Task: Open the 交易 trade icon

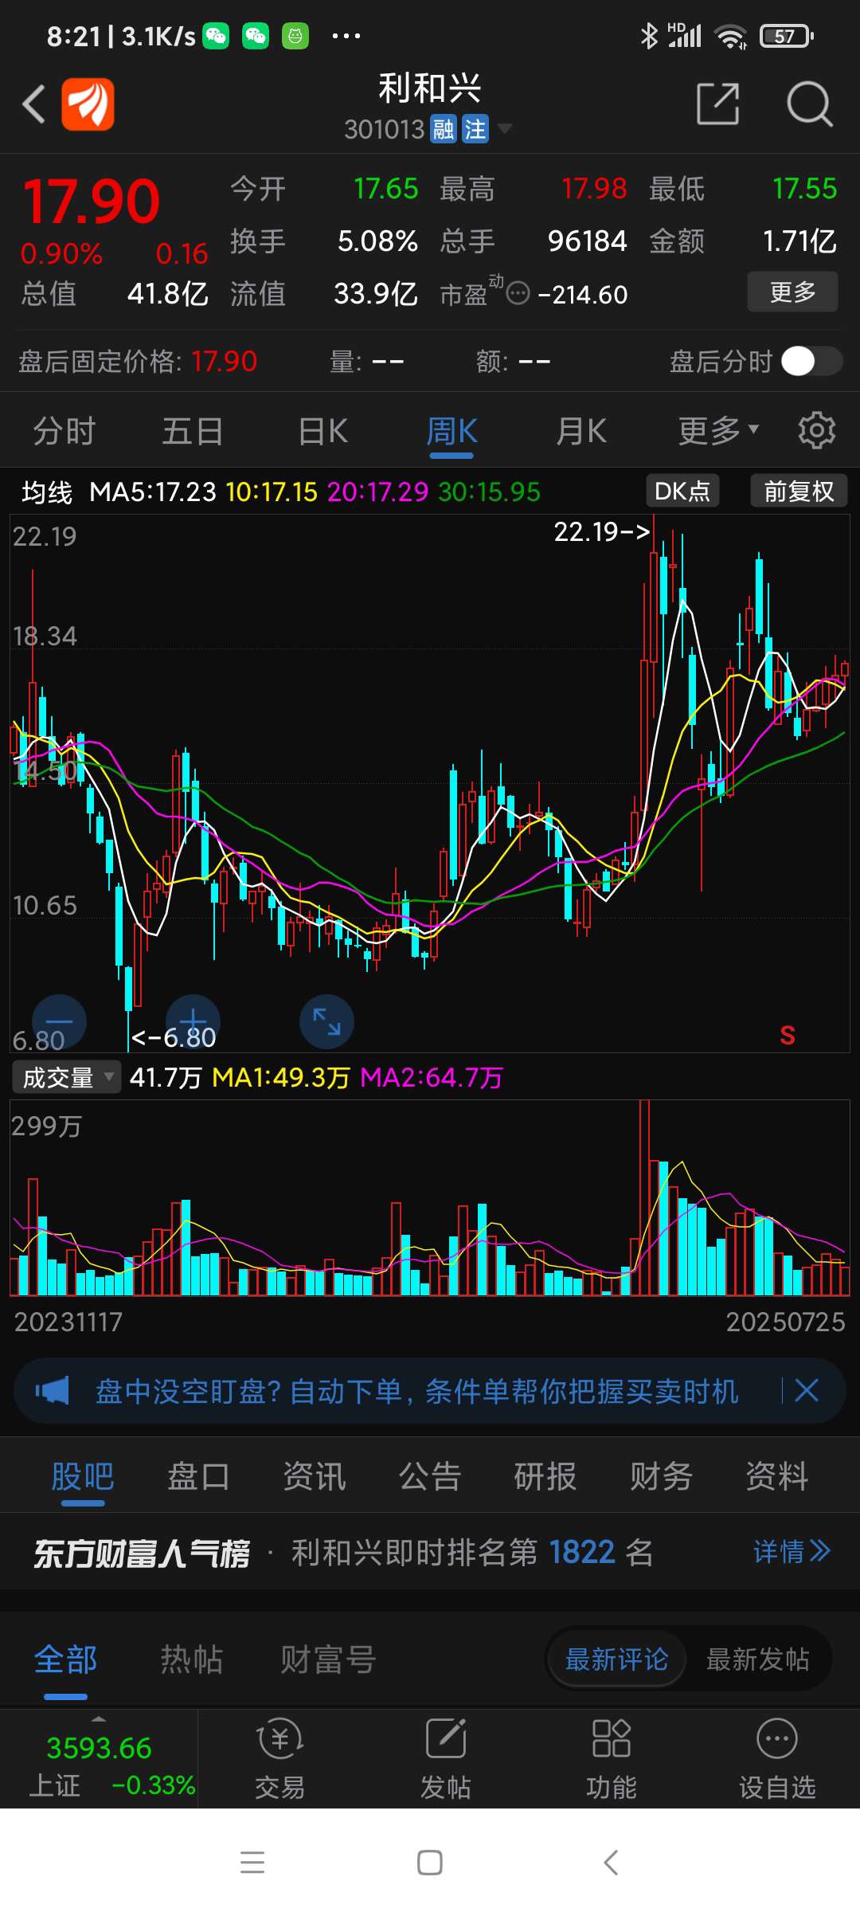Action: pos(279,1759)
